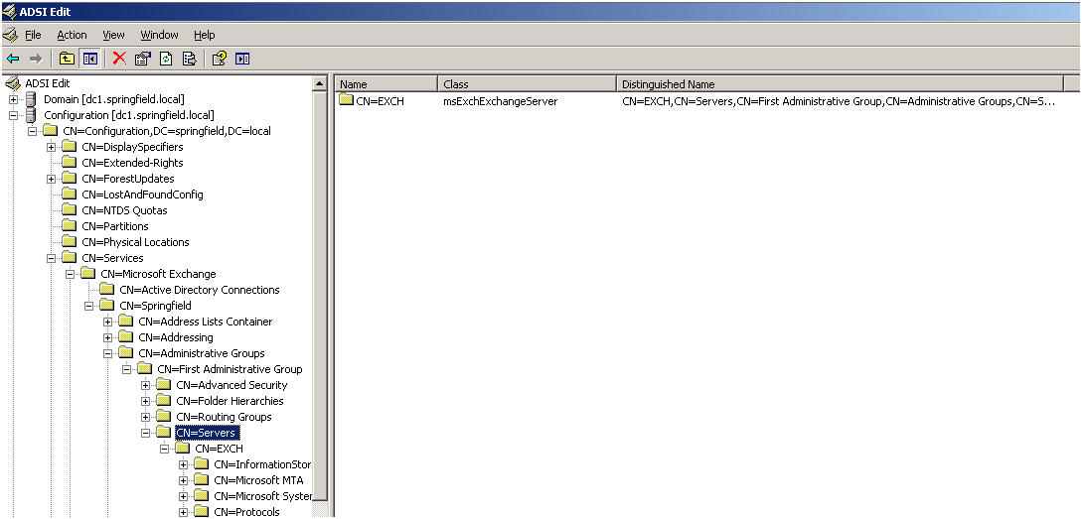The image size is (1082, 519).
Task: Click the Configuration server icon in the tree
Action: tap(31, 115)
